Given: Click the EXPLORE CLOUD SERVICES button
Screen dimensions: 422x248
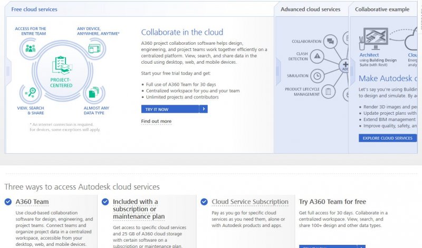Looking at the screenshot, I should (x=388, y=138).
